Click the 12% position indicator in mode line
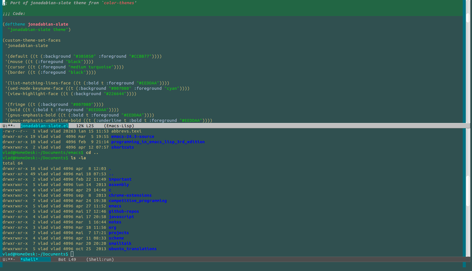 pos(80,126)
